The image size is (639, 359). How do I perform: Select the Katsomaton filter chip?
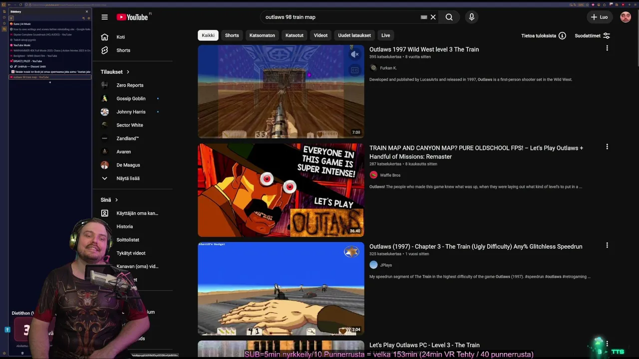(x=262, y=35)
